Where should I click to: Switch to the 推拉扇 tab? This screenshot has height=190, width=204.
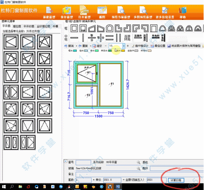tap(17, 26)
